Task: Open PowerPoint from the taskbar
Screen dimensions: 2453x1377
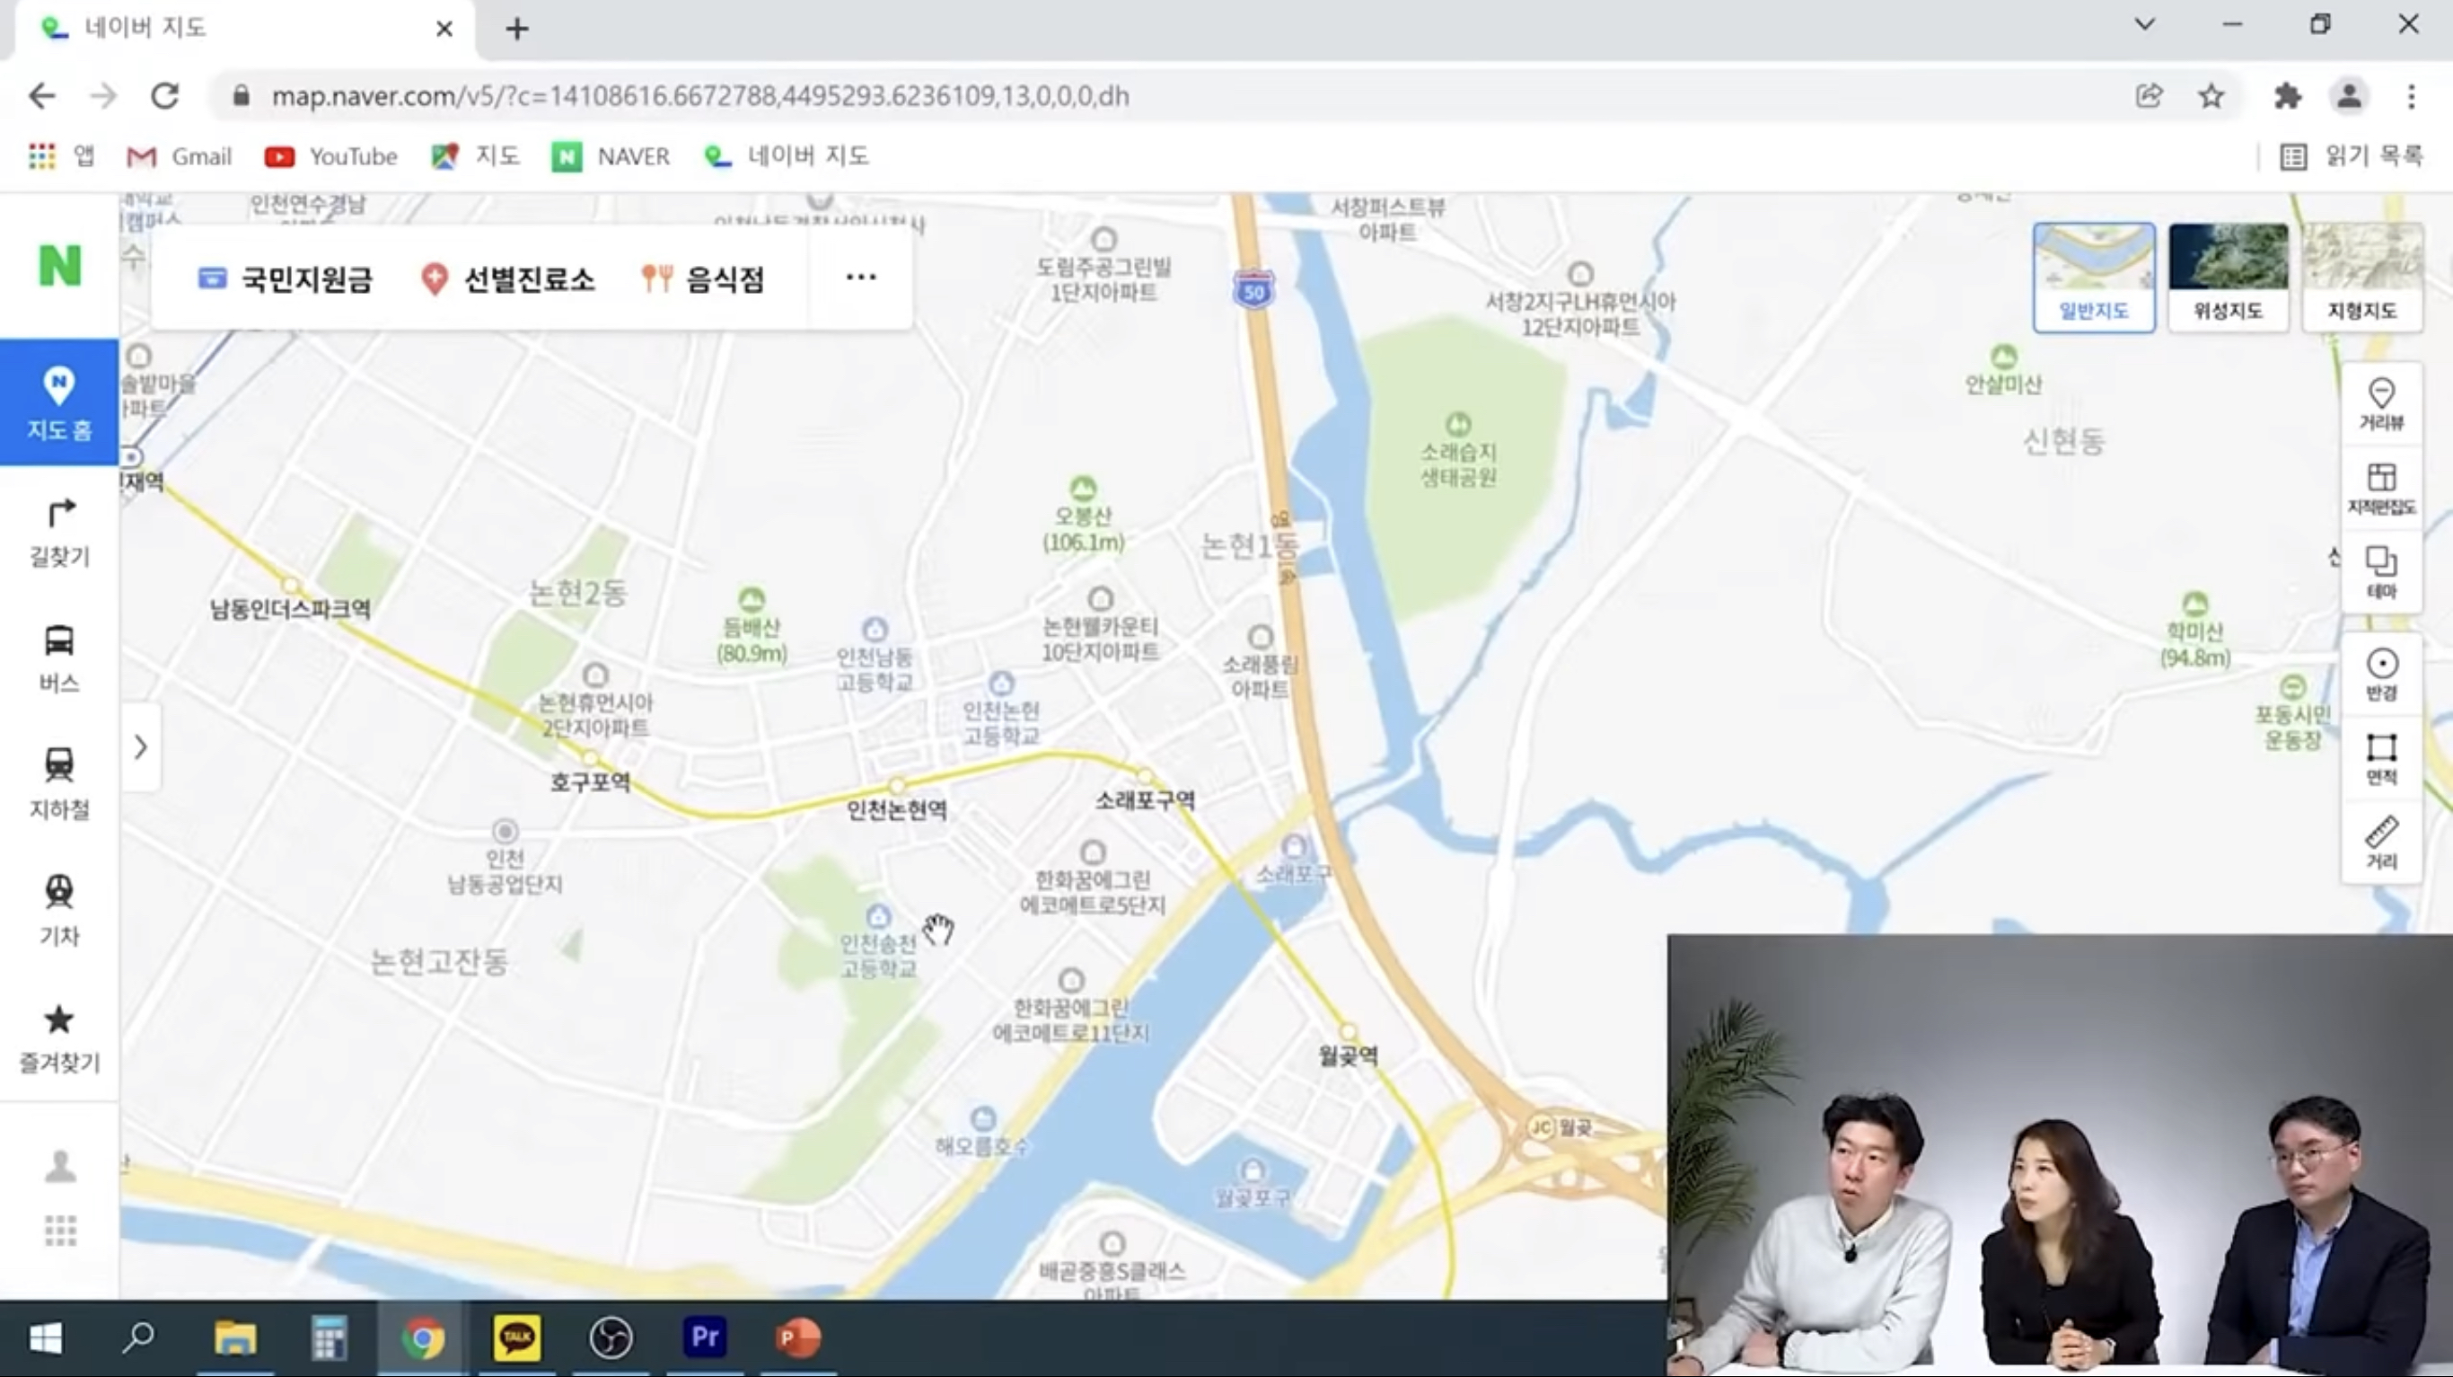Action: [x=798, y=1338]
